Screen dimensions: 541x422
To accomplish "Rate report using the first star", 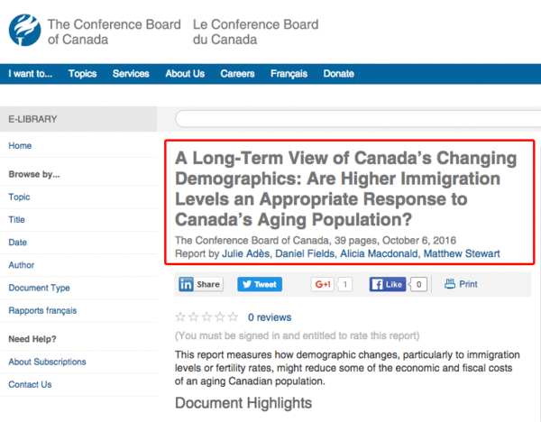I will tap(180, 317).
